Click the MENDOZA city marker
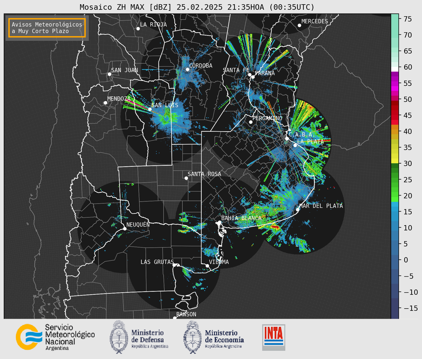Image resolution: width=422 pixels, height=359 pixels. click(x=105, y=103)
